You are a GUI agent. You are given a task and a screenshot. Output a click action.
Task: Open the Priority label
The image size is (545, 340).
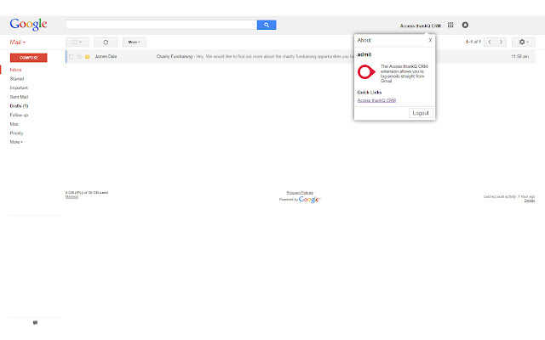pos(16,133)
